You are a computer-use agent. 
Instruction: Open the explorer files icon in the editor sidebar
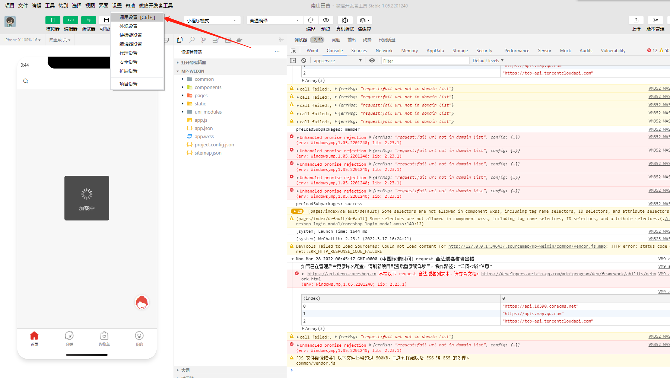pos(180,40)
